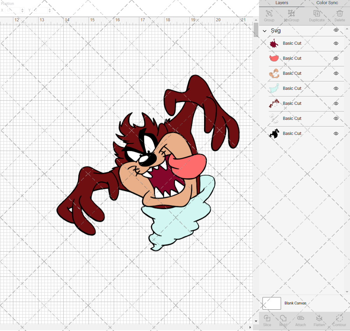Hide the tan face Basic Cut layer

[x=336, y=73]
